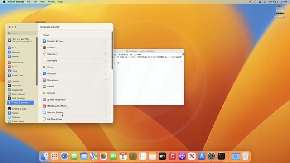
Task: Open Podcasts from the Dock
Action: click(x=182, y=156)
